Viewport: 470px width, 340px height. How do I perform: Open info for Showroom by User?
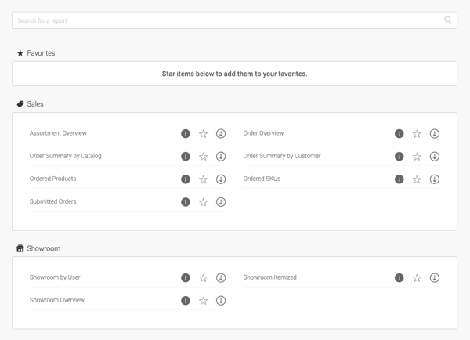click(x=186, y=277)
